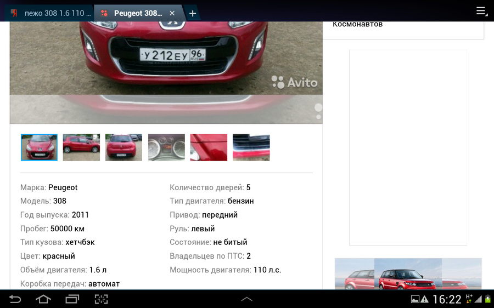Click the 'Привод: передний' text

click(x=204, y=215)
